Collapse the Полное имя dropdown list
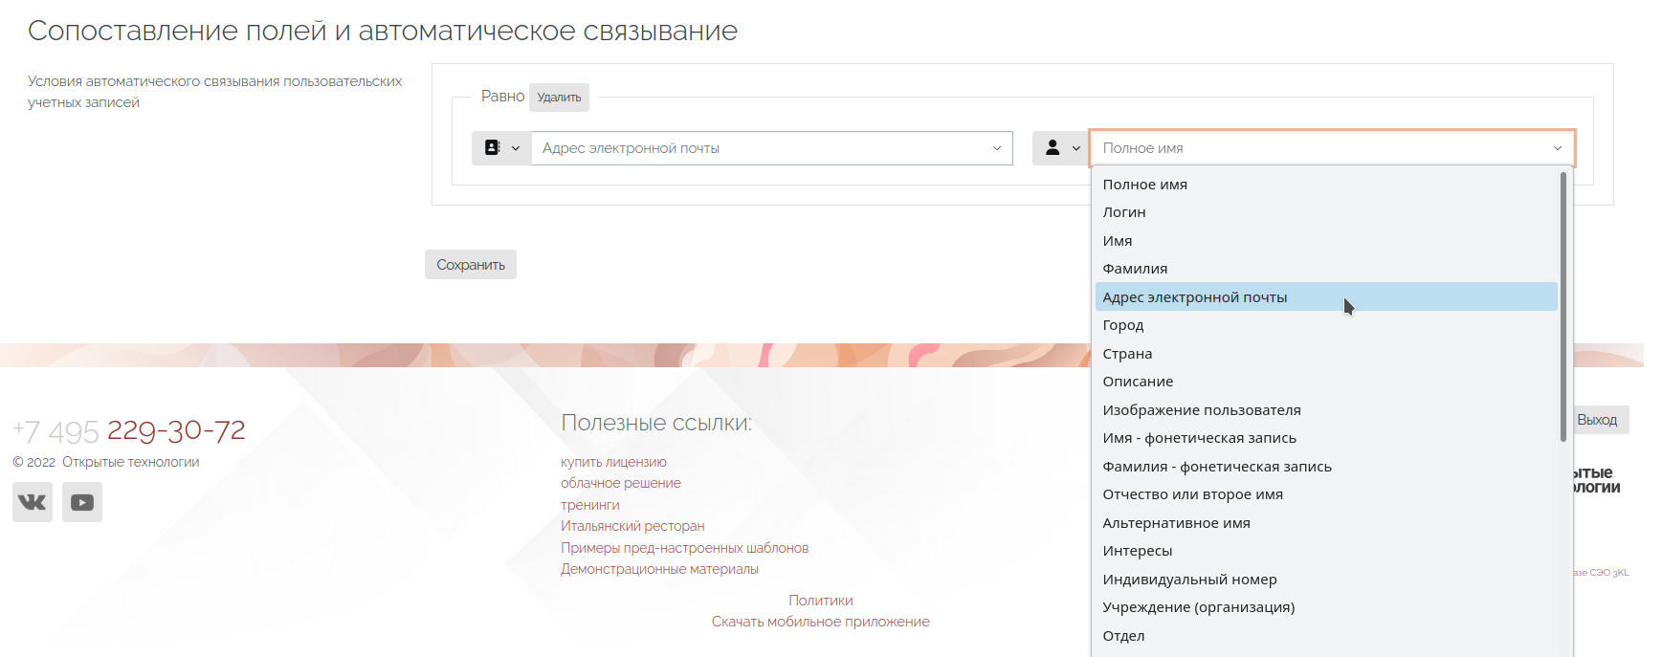This screenshot has height=657, width=1662. point(1331,148)
